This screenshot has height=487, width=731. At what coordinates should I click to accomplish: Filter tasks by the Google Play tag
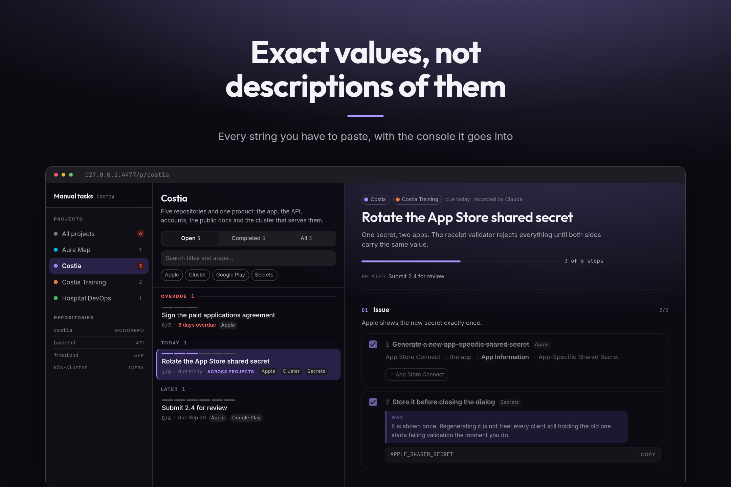click(x=230, y=275)
